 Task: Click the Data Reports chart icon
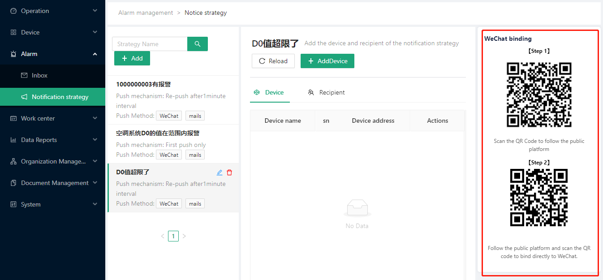[x=13, y=140]
